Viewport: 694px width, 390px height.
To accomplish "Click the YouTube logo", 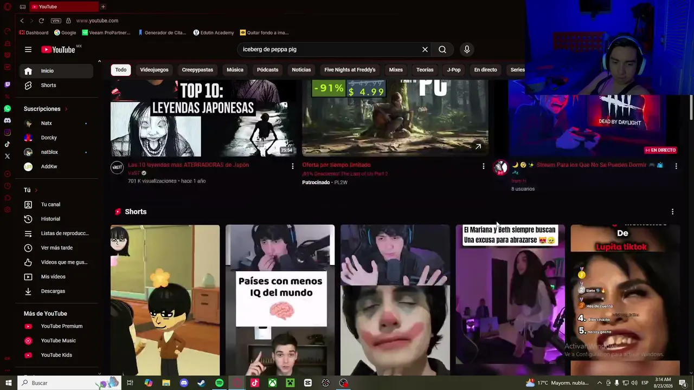I will click(58, 50).
